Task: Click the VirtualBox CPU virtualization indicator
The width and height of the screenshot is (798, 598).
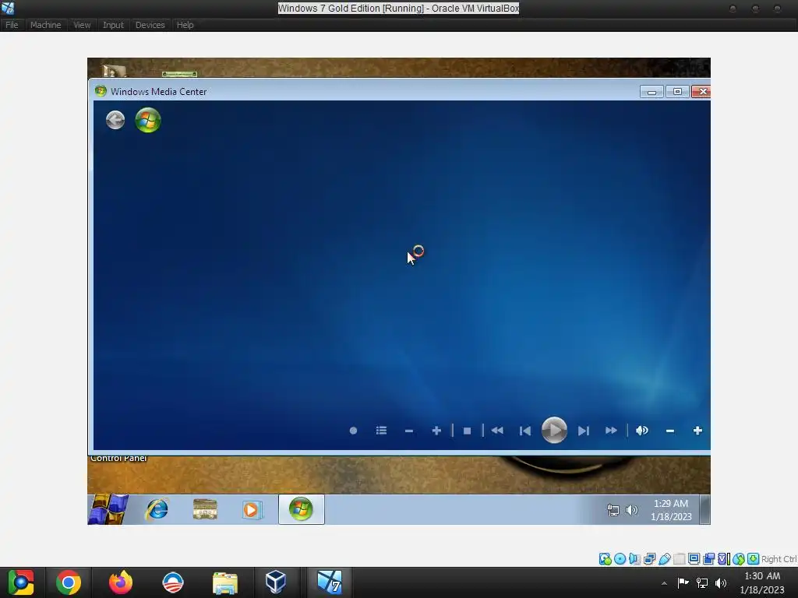Action: [x=724, y=559]
